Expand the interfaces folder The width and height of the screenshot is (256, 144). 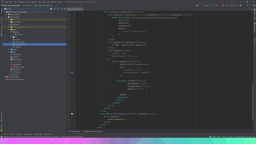coord(9,24)
